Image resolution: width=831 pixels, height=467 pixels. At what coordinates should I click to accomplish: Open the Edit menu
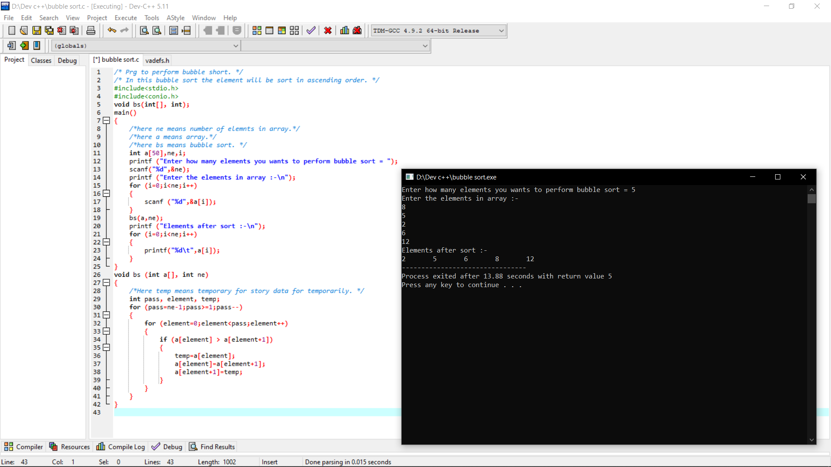[x=26, y=18]
